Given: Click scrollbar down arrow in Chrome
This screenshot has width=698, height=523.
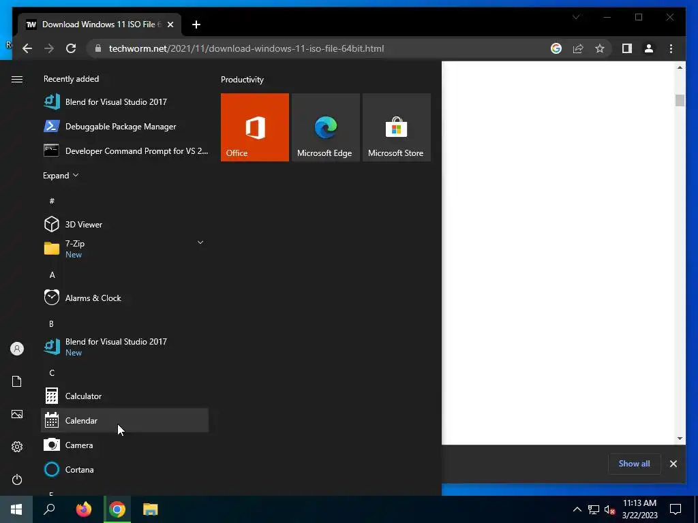Looking at the screenshot, I should coord(680,438).
